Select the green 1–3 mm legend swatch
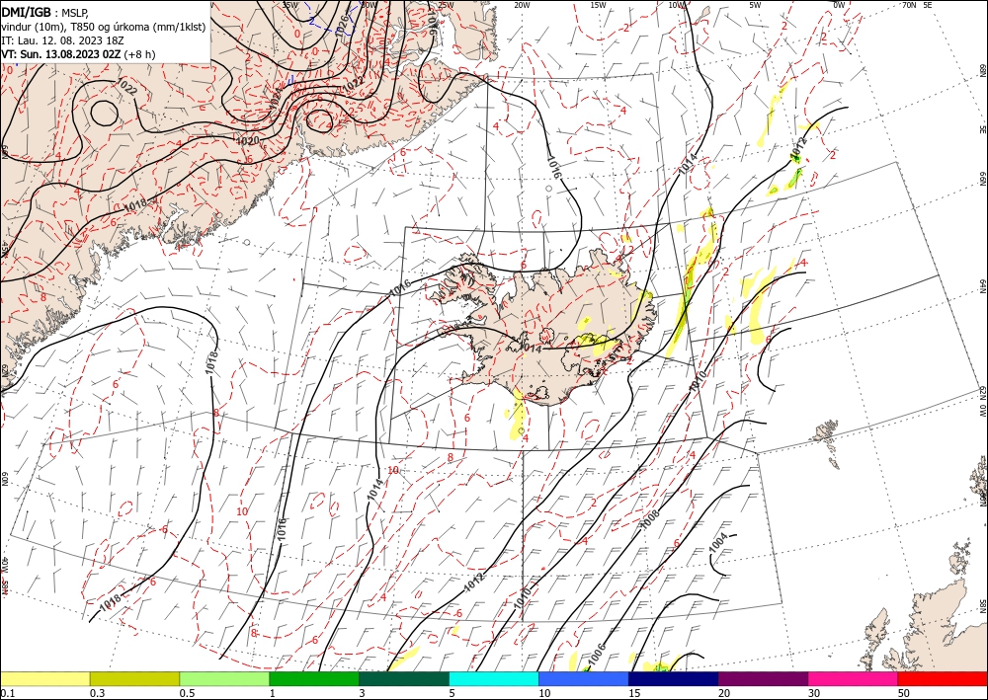 tap(314, 678)
